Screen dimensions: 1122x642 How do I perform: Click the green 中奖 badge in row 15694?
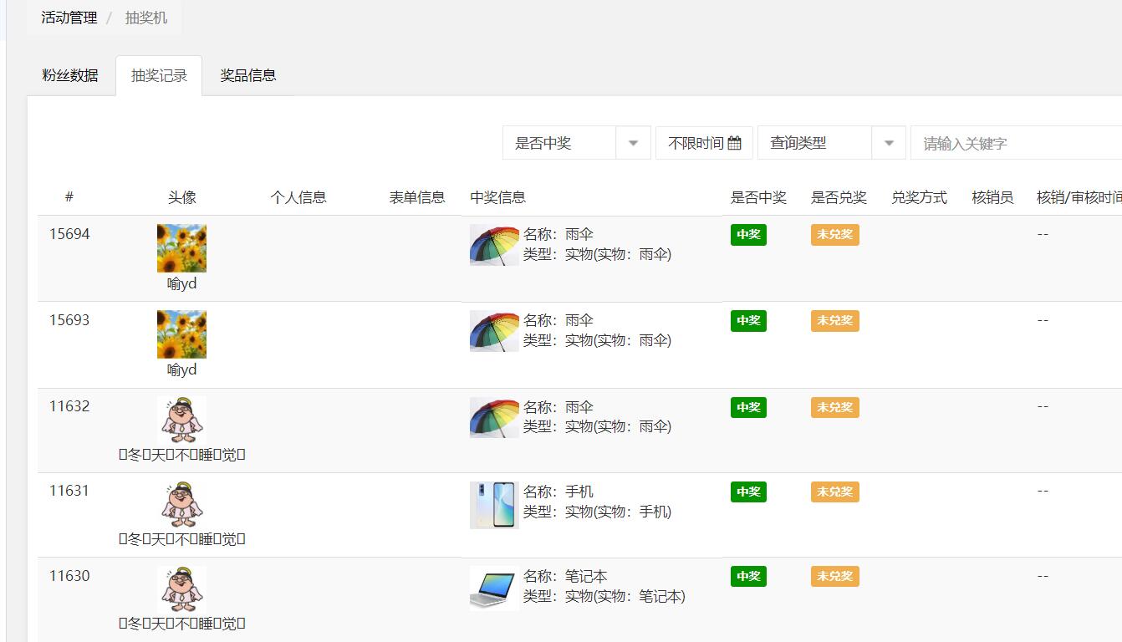(747, 235)
